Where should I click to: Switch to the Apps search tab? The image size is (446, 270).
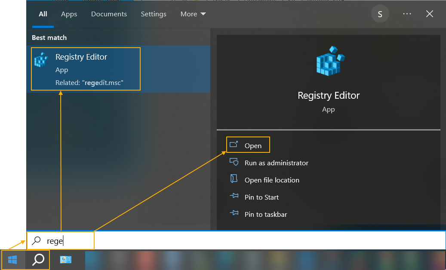pyautogui.click(x=69, y=14)
